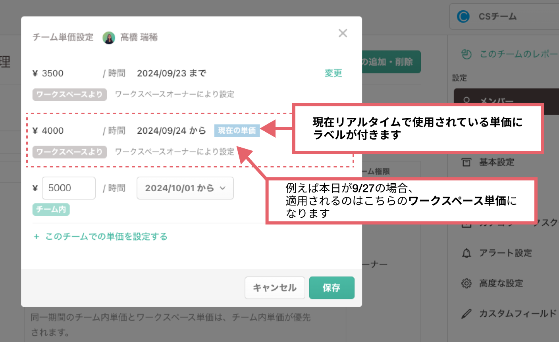Image resolution: width=559 pixels, height=342 pixels.
Task: Click the 変更 link for ¥3500 rate
Action: [333, 73]
